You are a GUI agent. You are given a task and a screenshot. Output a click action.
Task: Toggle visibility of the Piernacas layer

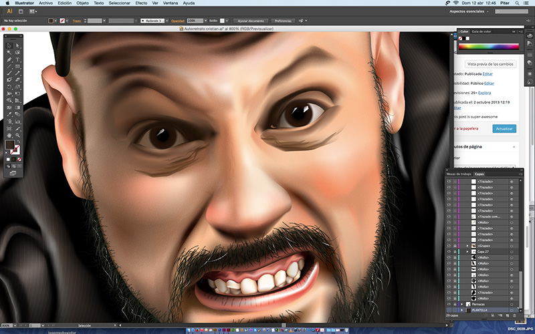click(x=449, y=304)
